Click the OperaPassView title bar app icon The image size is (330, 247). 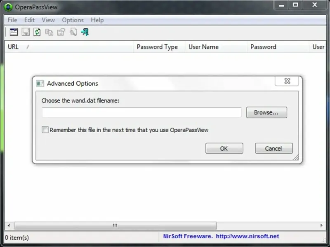[8, 7]
